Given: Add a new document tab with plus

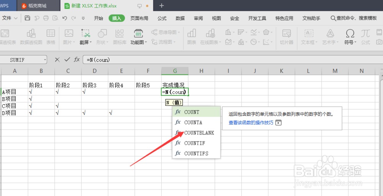Looking at the screenshot, I should tap(162, 6).
